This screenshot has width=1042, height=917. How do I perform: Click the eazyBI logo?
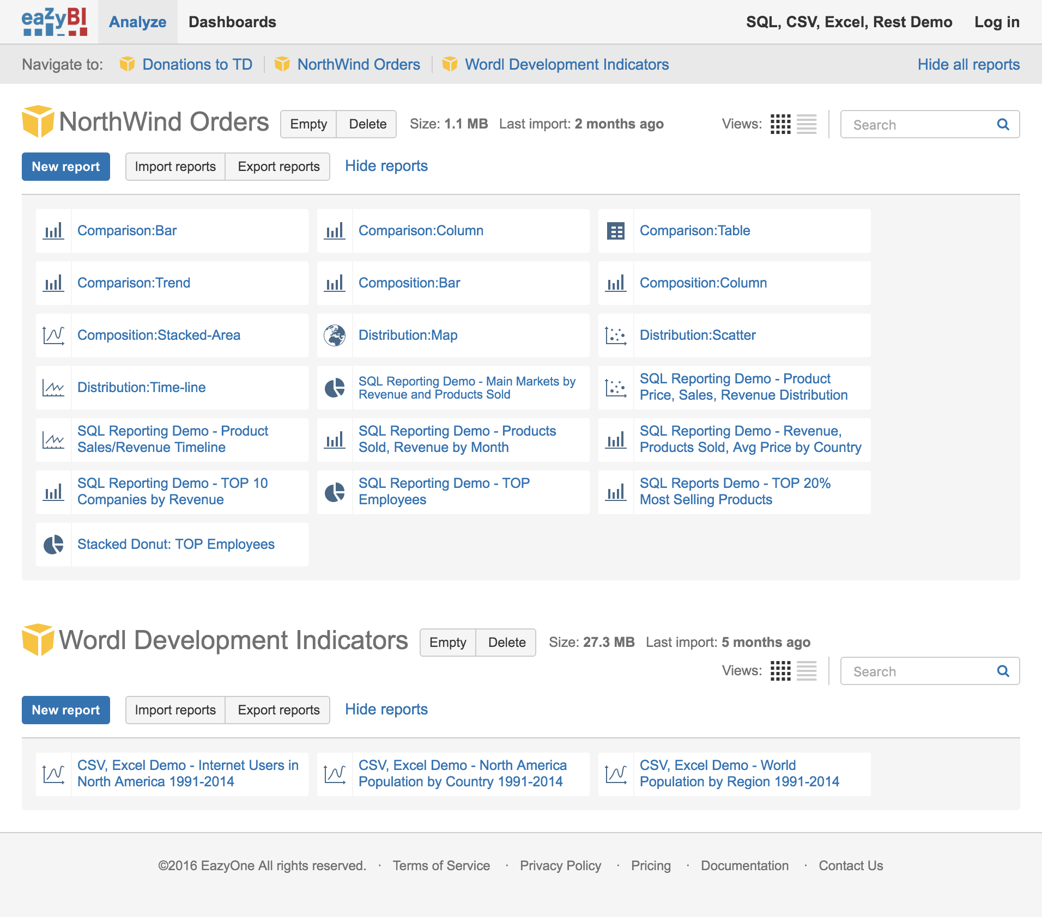(53, 22)
